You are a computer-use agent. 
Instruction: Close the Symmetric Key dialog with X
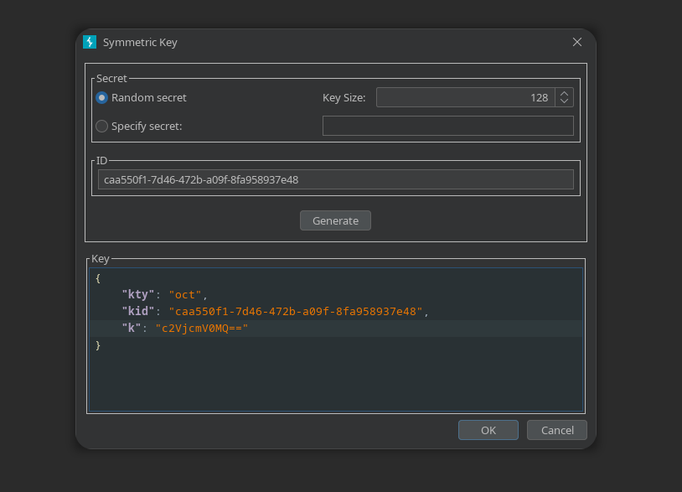[x=577, y=42]
